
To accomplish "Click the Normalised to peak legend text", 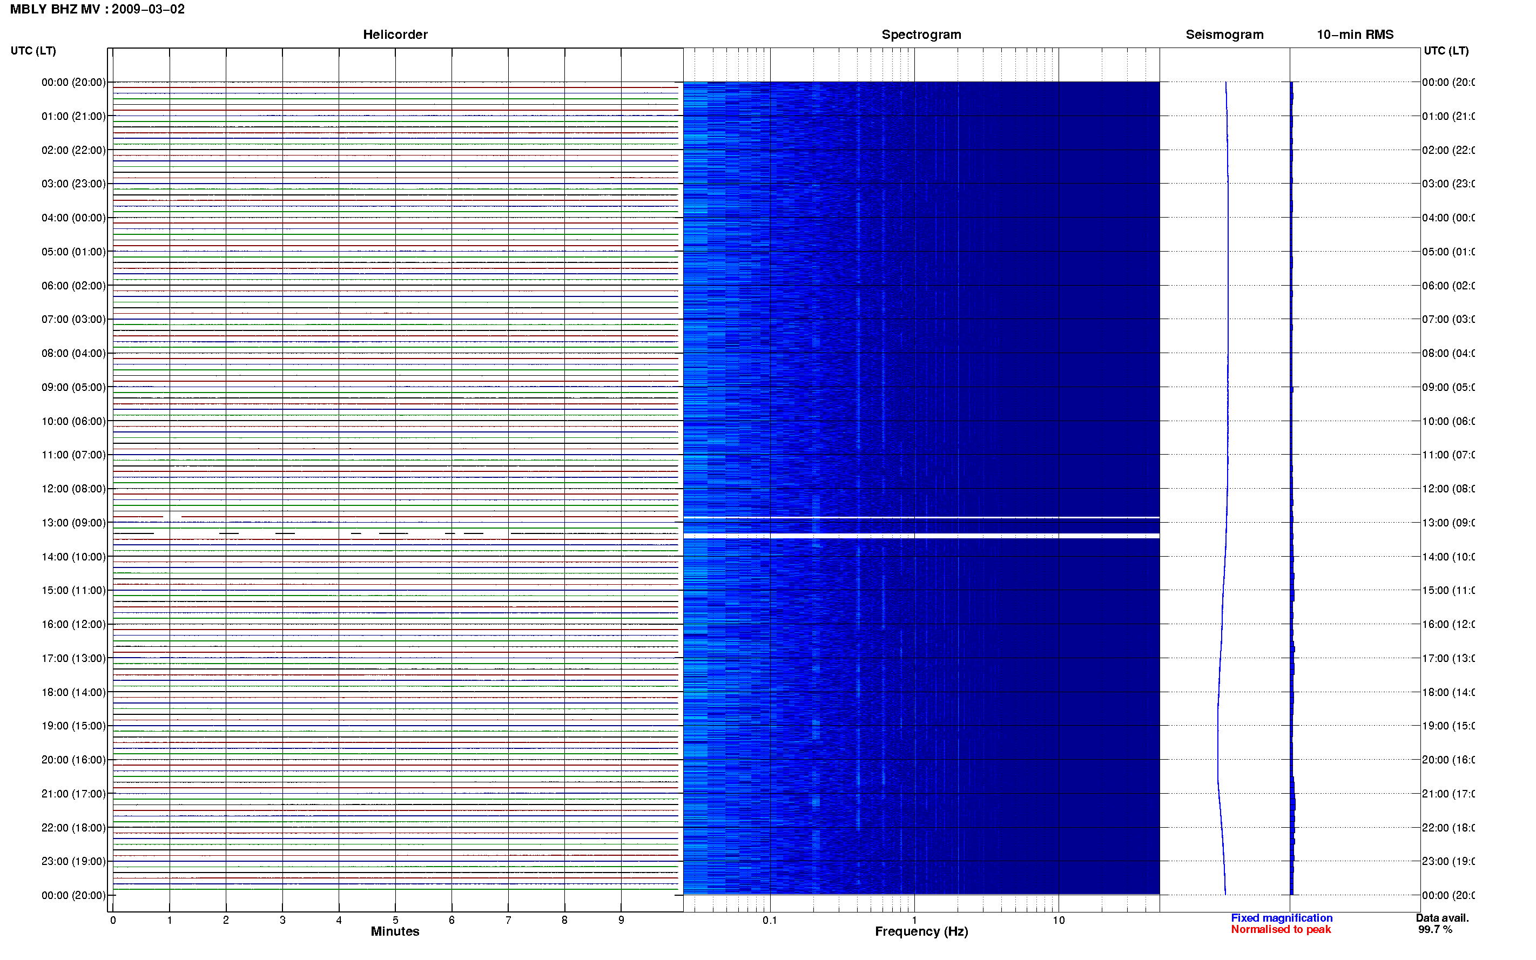I will coord(1281,930).
